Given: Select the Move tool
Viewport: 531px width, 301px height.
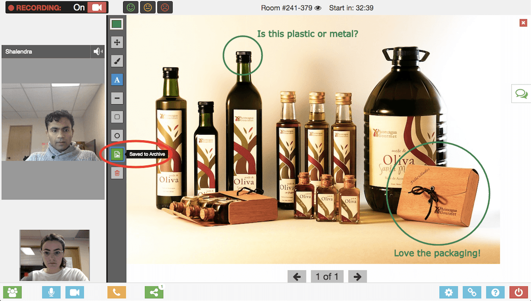Looking at the screenshot, I should [116, 42].
